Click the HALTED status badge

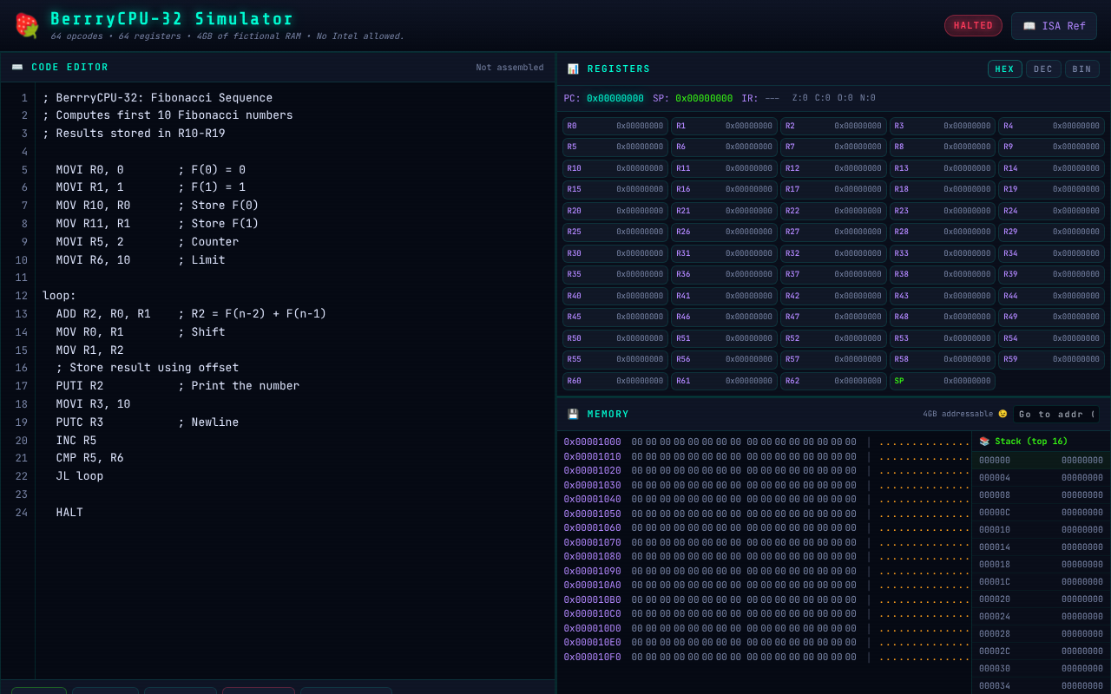click(973, 26)
